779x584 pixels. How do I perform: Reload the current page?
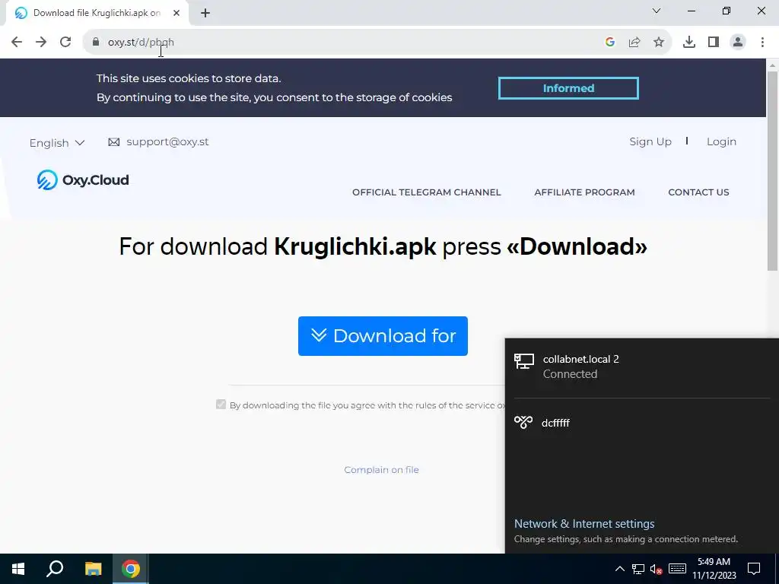[65, 43]
